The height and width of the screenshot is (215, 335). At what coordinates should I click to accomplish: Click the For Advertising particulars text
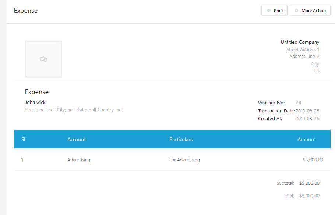pyautogui.click(x=184, y=160)
